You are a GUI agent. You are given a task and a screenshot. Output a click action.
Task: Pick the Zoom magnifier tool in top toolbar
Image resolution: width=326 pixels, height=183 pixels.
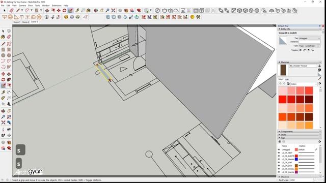point(107,10)
